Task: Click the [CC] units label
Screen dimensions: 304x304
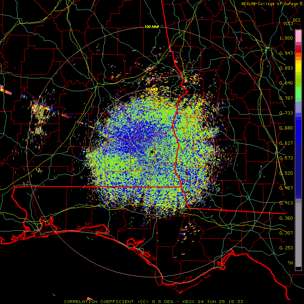Action: pos(288,23)
